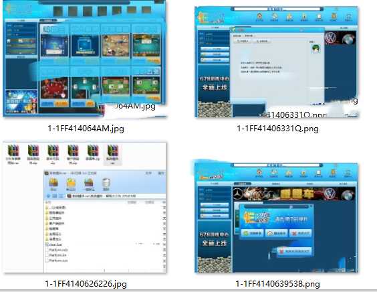
Task: Click the green avatar icon in chat window
Action: [316, 49]
